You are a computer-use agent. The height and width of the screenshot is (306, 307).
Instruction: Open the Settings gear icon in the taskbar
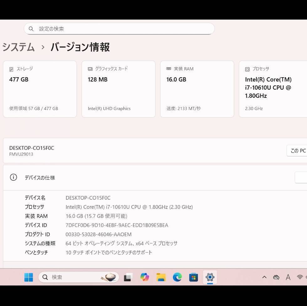click(210, 277)
